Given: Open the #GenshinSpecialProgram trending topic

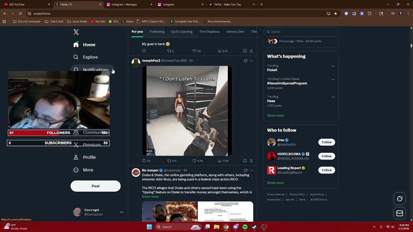Looking at the screenshot, I should (x=287, y=83).
